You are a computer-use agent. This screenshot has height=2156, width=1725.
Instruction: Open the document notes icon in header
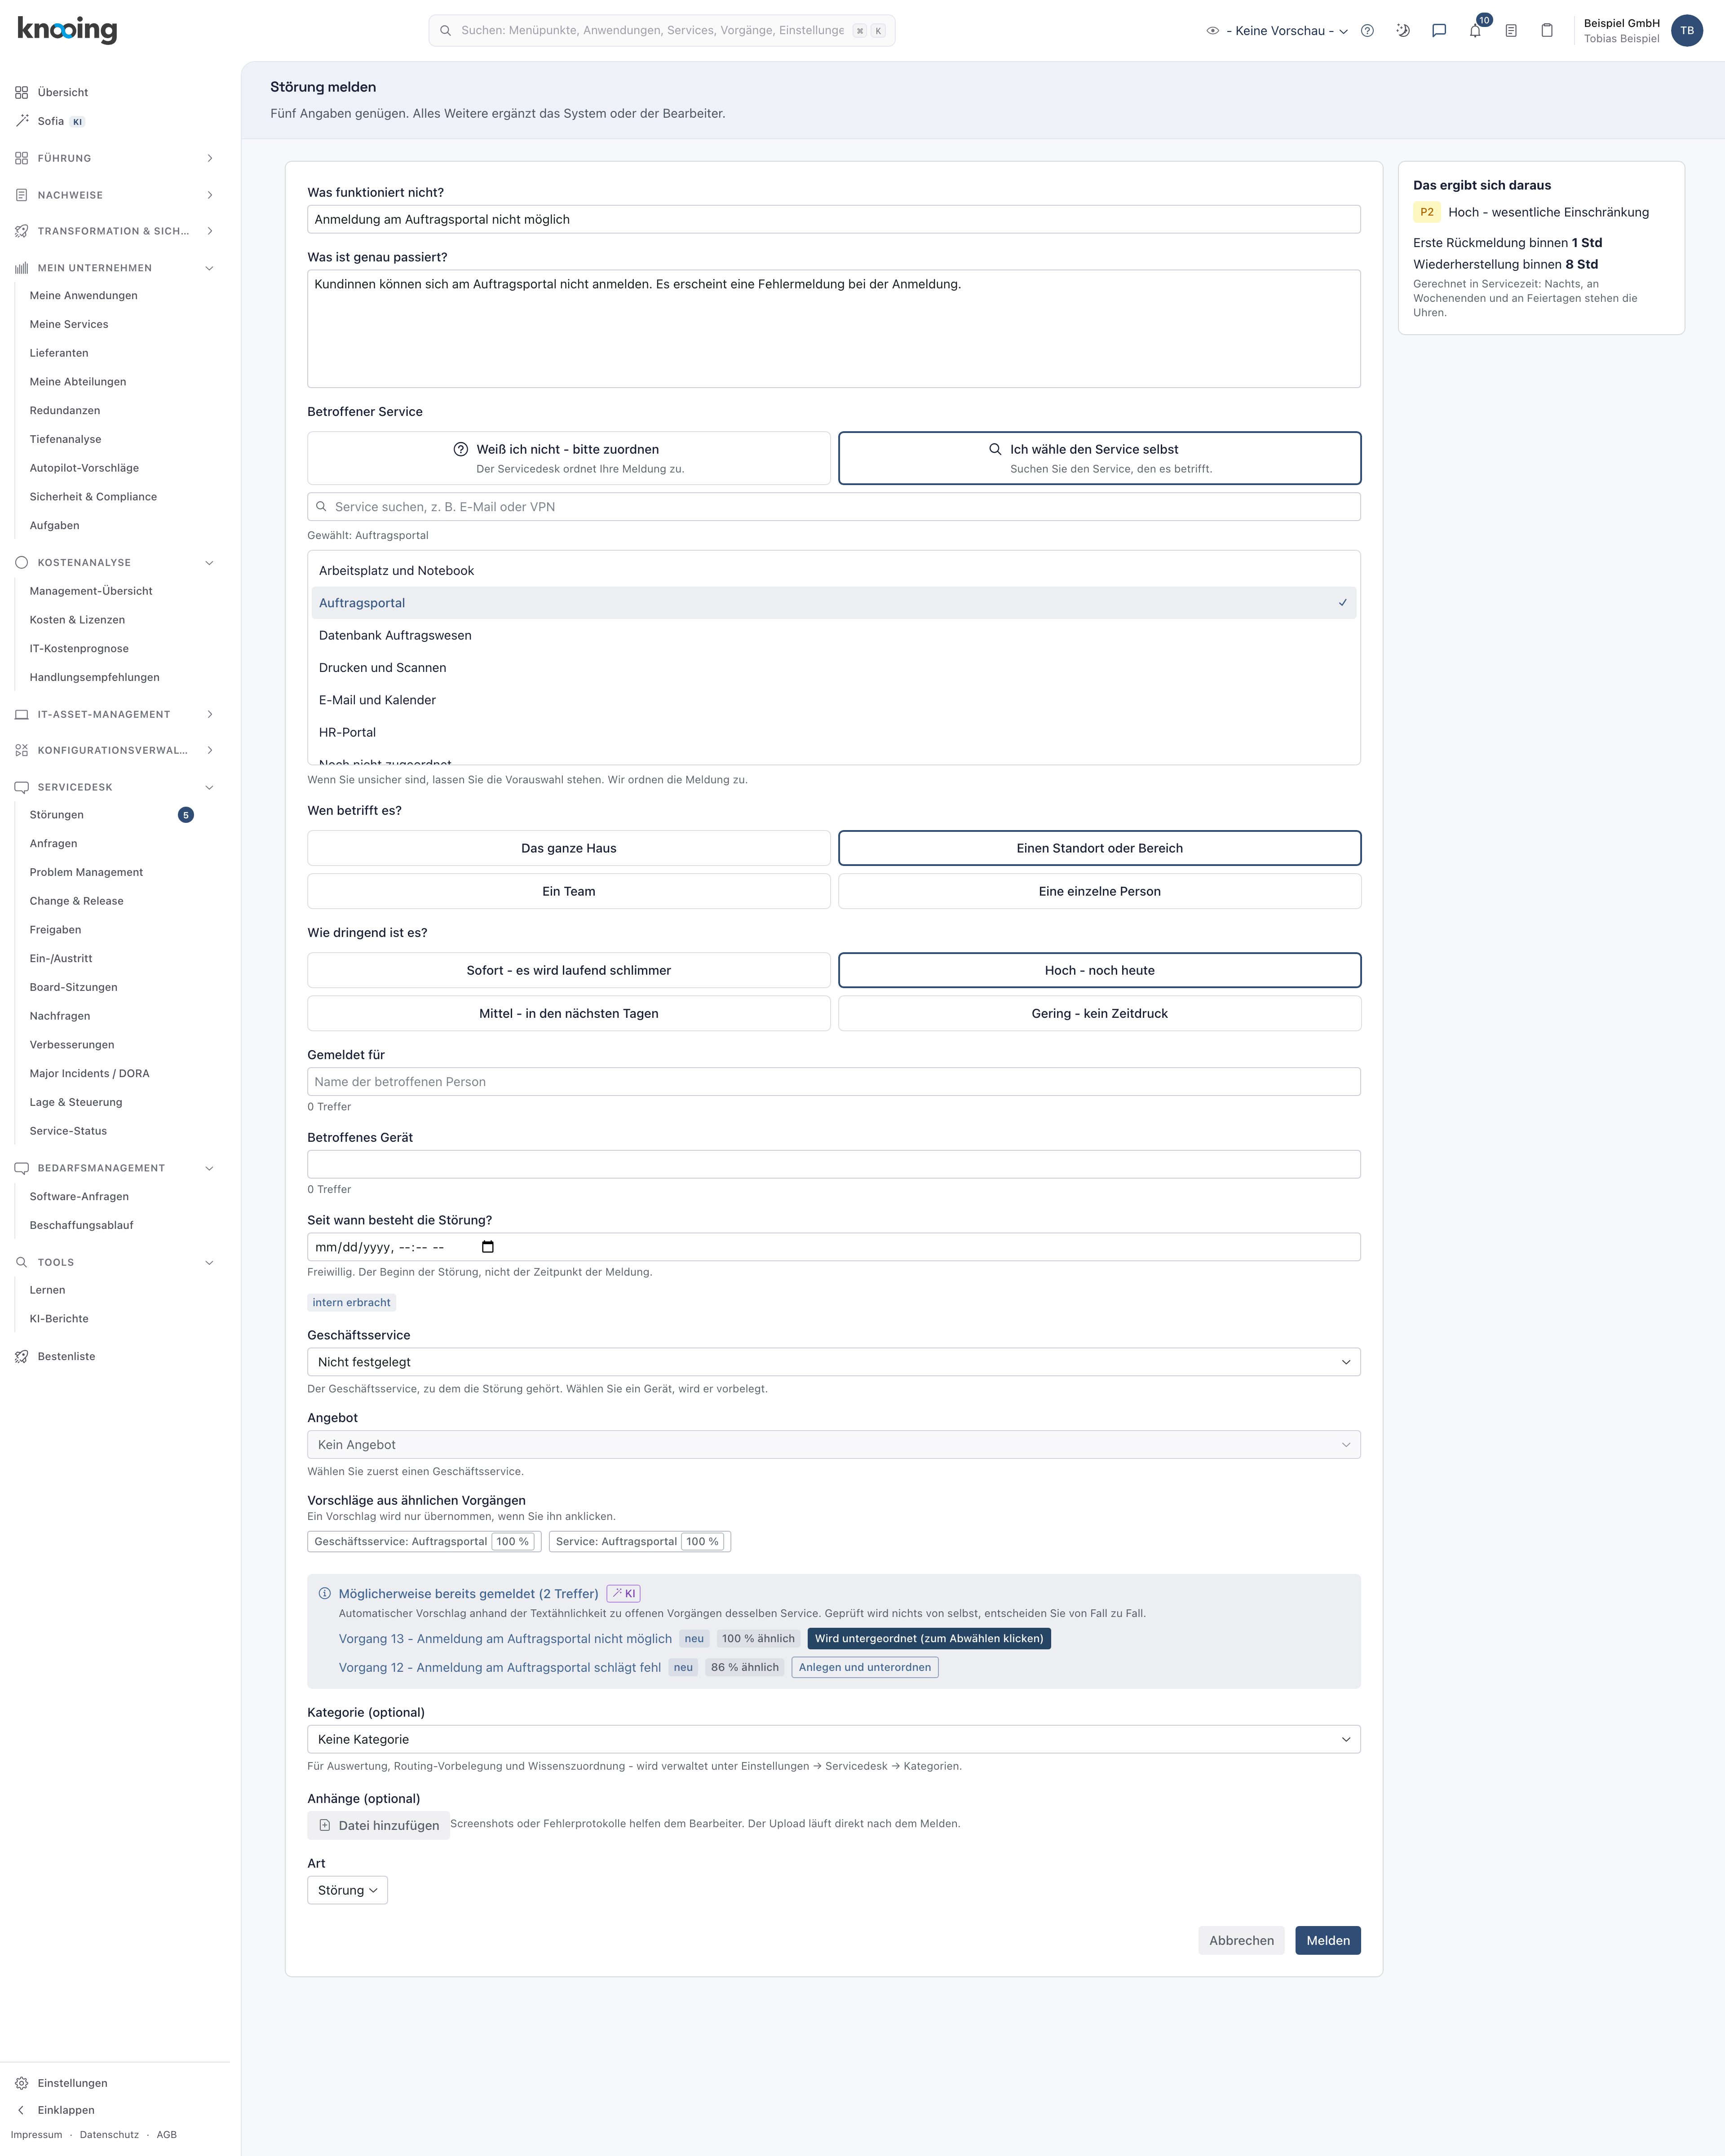click(1511, 31)
